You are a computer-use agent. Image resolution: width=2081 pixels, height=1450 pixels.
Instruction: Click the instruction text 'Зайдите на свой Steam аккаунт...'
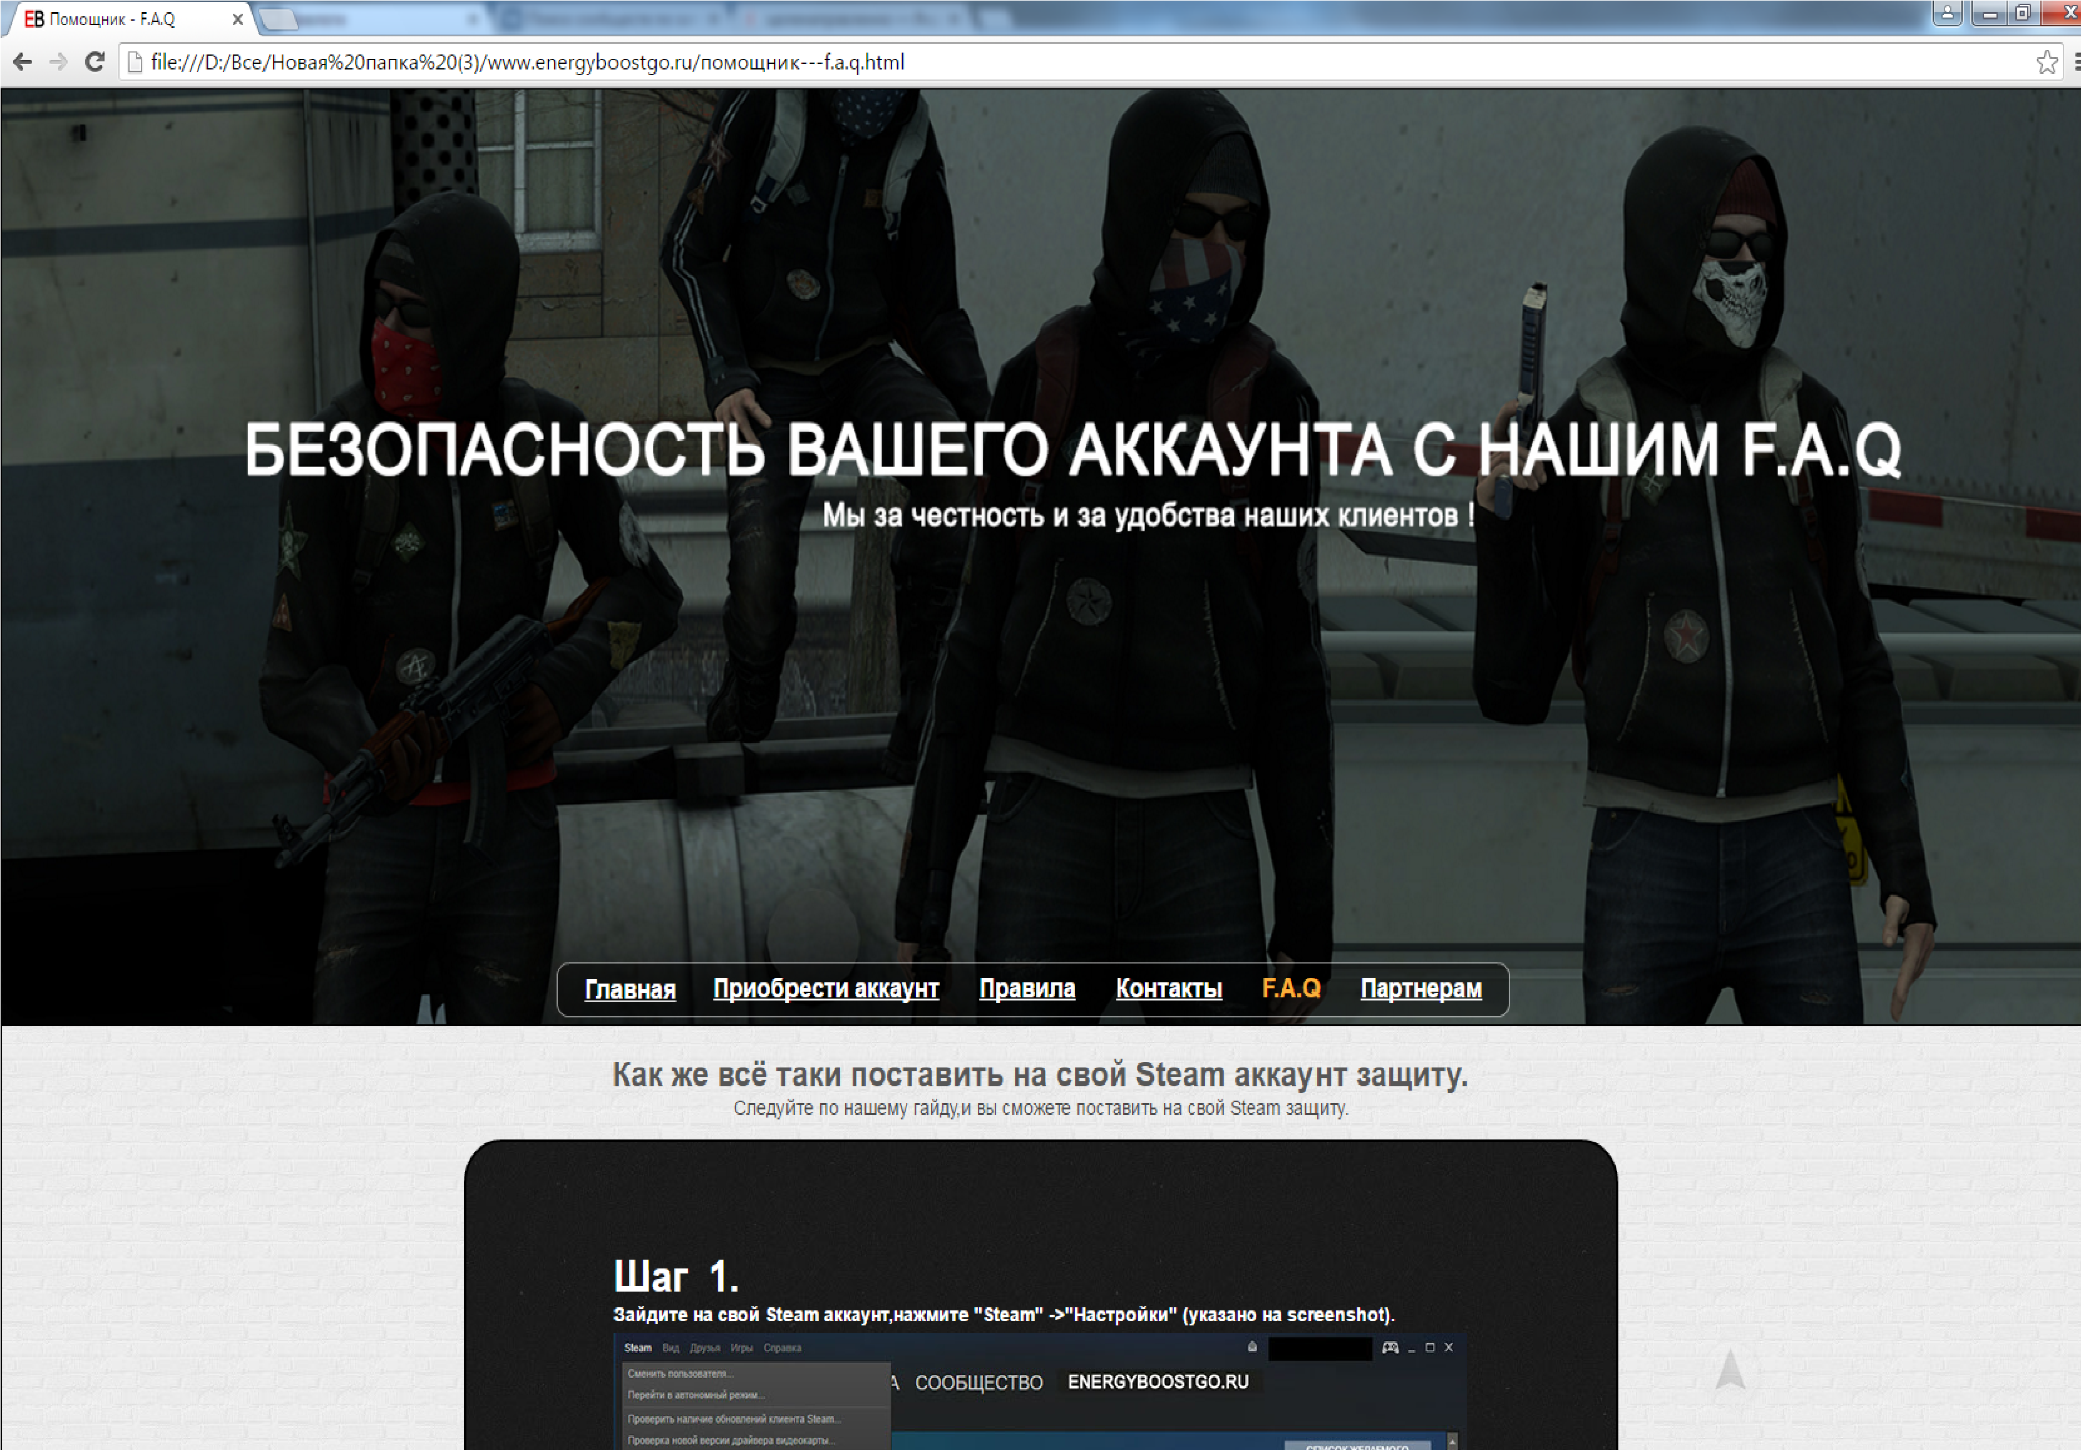coord(1004,1315)
